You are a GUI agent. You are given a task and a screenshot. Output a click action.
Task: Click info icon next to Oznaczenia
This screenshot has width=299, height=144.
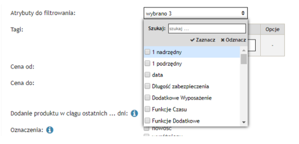[x=49, y=130]
